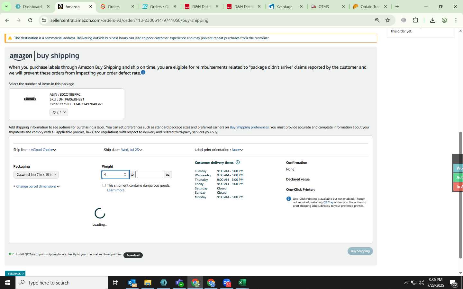Click the Windows Start button

pyautogui.click(x=8, y=283)
